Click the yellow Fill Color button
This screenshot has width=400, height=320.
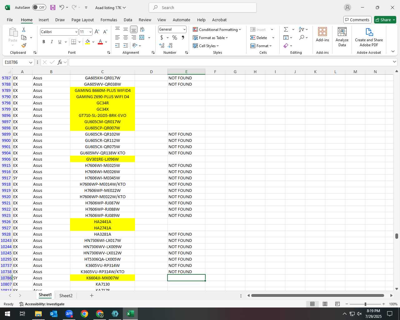pyautogui.click(x=87, y=42)
